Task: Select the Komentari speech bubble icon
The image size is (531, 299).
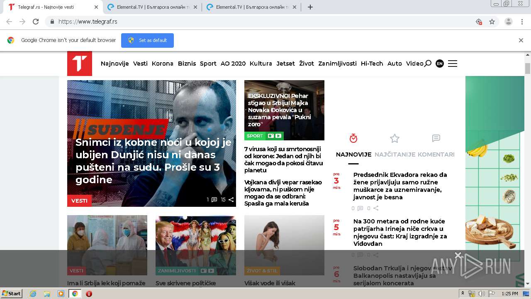Action: (x=436, y=138)
